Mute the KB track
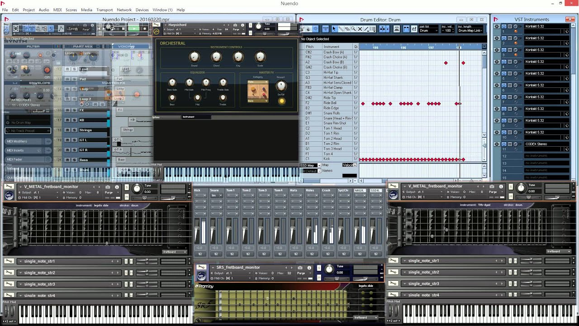 67,120
